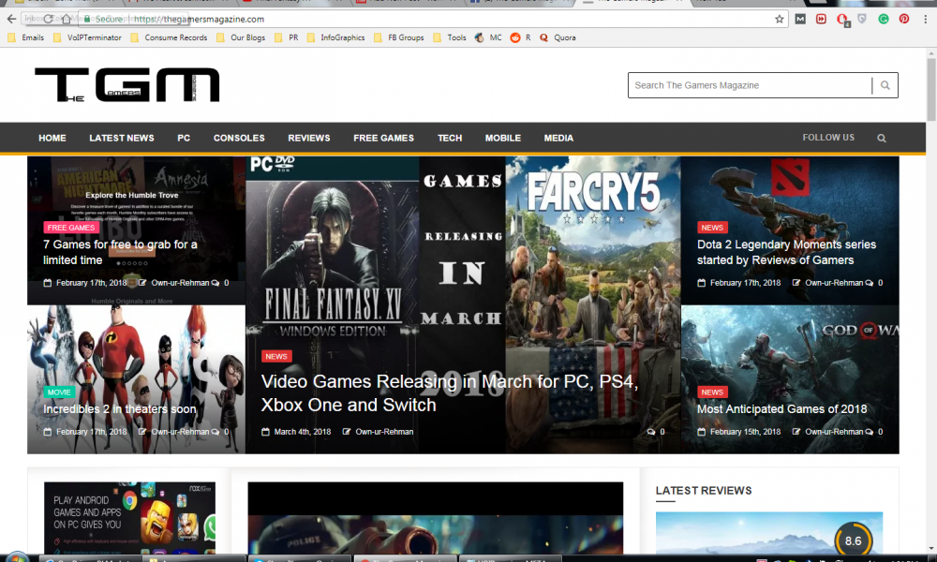
Task: Click the NEWS tag above the Dota 2 headline
Action: 712,228
